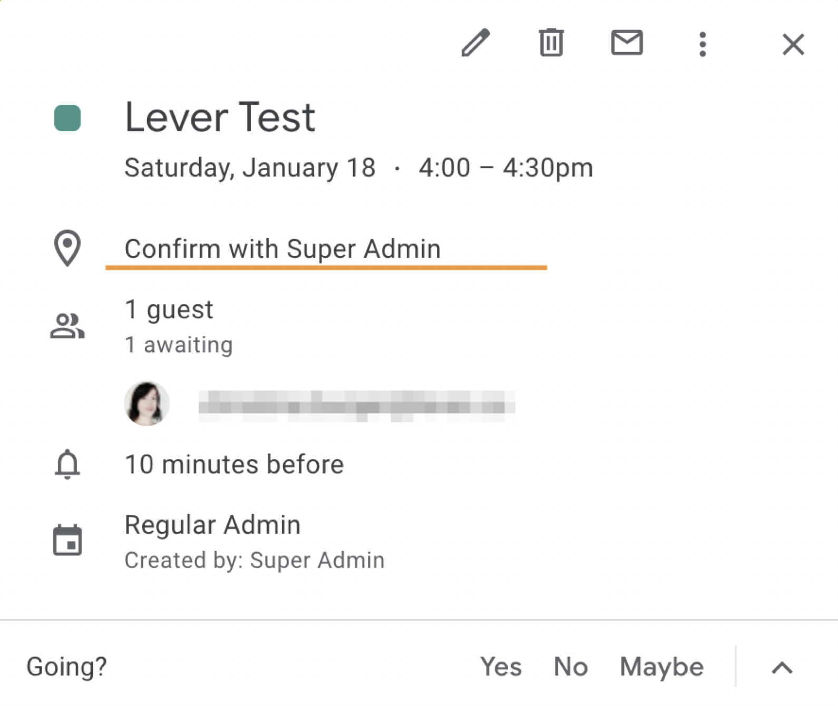The width and height of the screenshot is (838, 706).
Task: Email guests via the envelope icon
Action: coord(627,44)
